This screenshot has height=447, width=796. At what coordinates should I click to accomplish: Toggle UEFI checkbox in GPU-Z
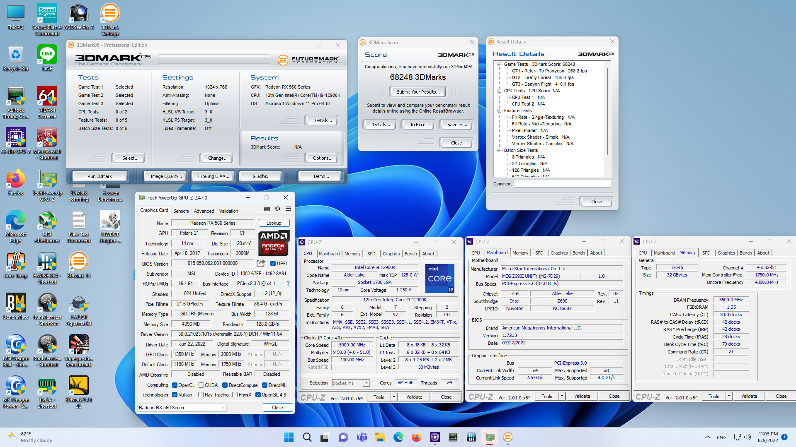[x=273, y=263]
